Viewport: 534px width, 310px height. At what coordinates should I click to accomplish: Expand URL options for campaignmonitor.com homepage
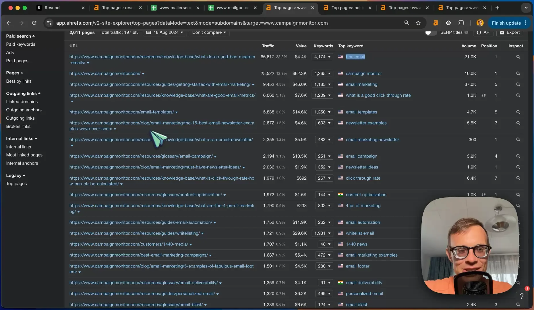coord(143,74)
